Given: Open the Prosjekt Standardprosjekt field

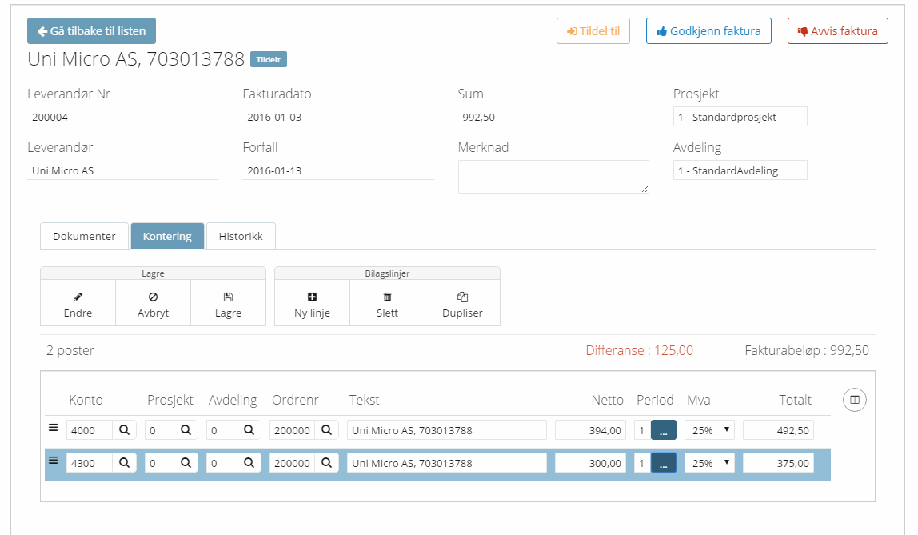Looking at the screenshot, I should click(740, 117).
